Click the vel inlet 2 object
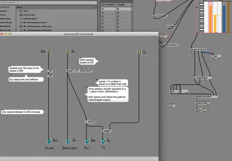The height and width of the screenshot is (161, 232). tap(68, 52)
